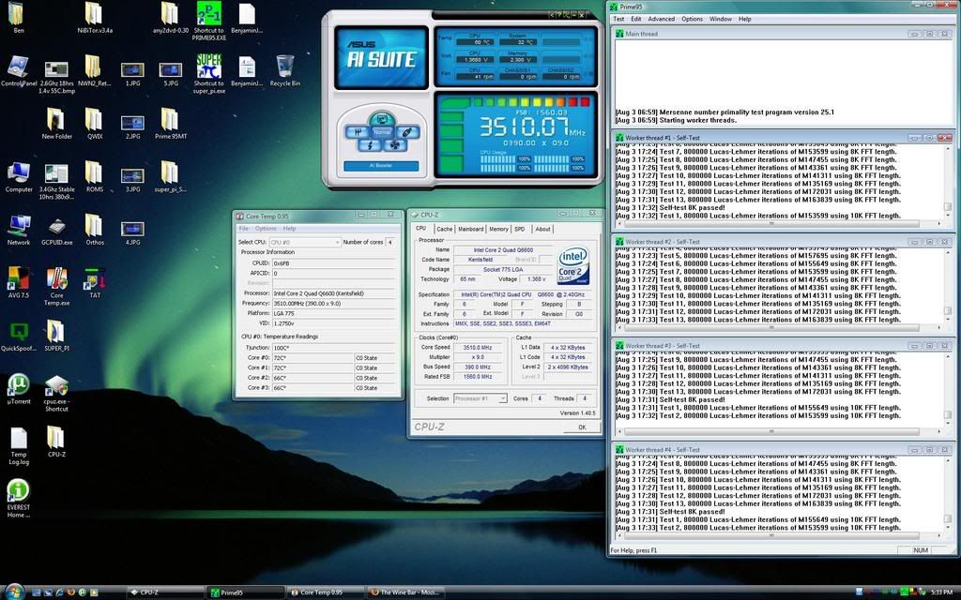This screenshot has width=961, height=600.
Task: Select the EVEREST Home desktop icon
Action: pyautogui.click(x=19, y=499)
